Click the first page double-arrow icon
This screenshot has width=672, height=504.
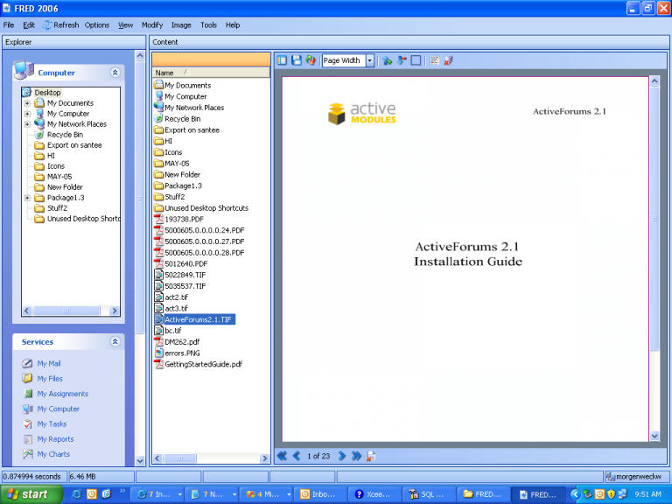(282, 456)
